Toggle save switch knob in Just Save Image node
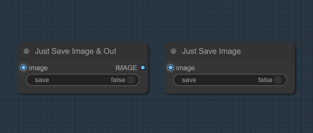 [x=278, y=80]
